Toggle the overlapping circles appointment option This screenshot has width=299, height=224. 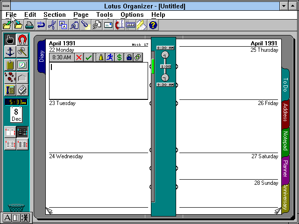(x=138, y=57)
